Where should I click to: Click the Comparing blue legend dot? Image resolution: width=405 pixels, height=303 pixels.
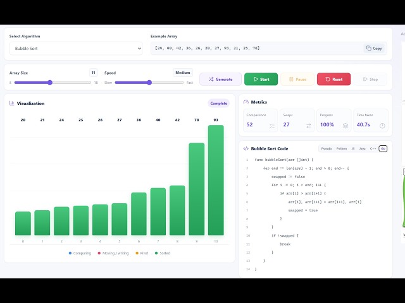[70, 253]
